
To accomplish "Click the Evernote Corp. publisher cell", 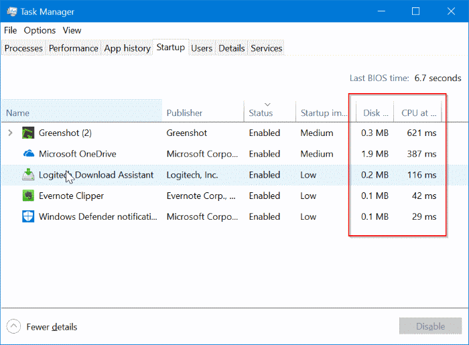I will coord(201,196).
